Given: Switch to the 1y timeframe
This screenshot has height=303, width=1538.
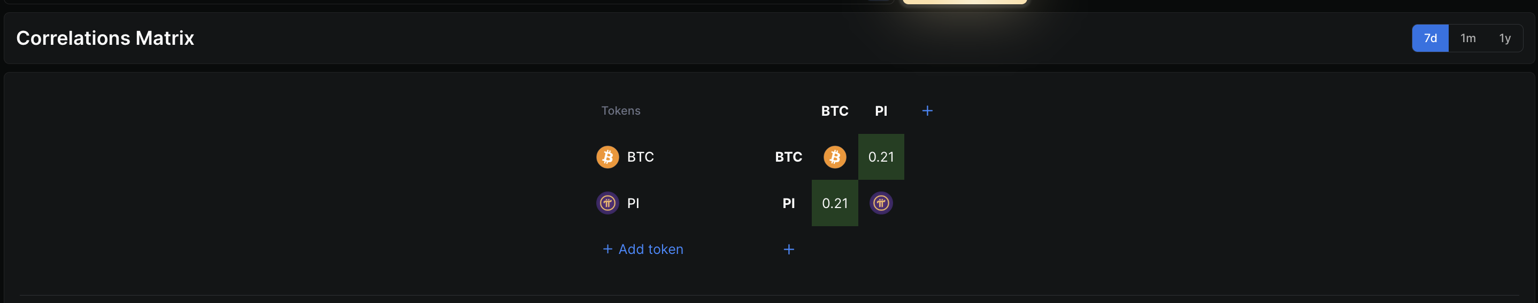Looking at the screenshot, I should coord(1504,38).
